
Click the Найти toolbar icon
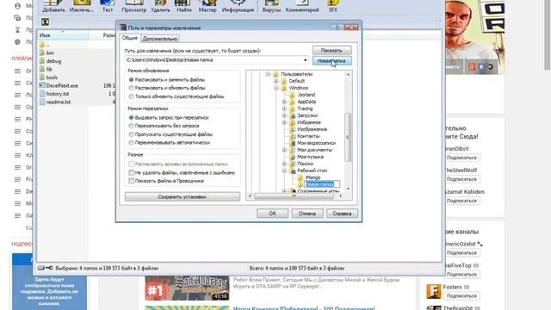point(183,3)
